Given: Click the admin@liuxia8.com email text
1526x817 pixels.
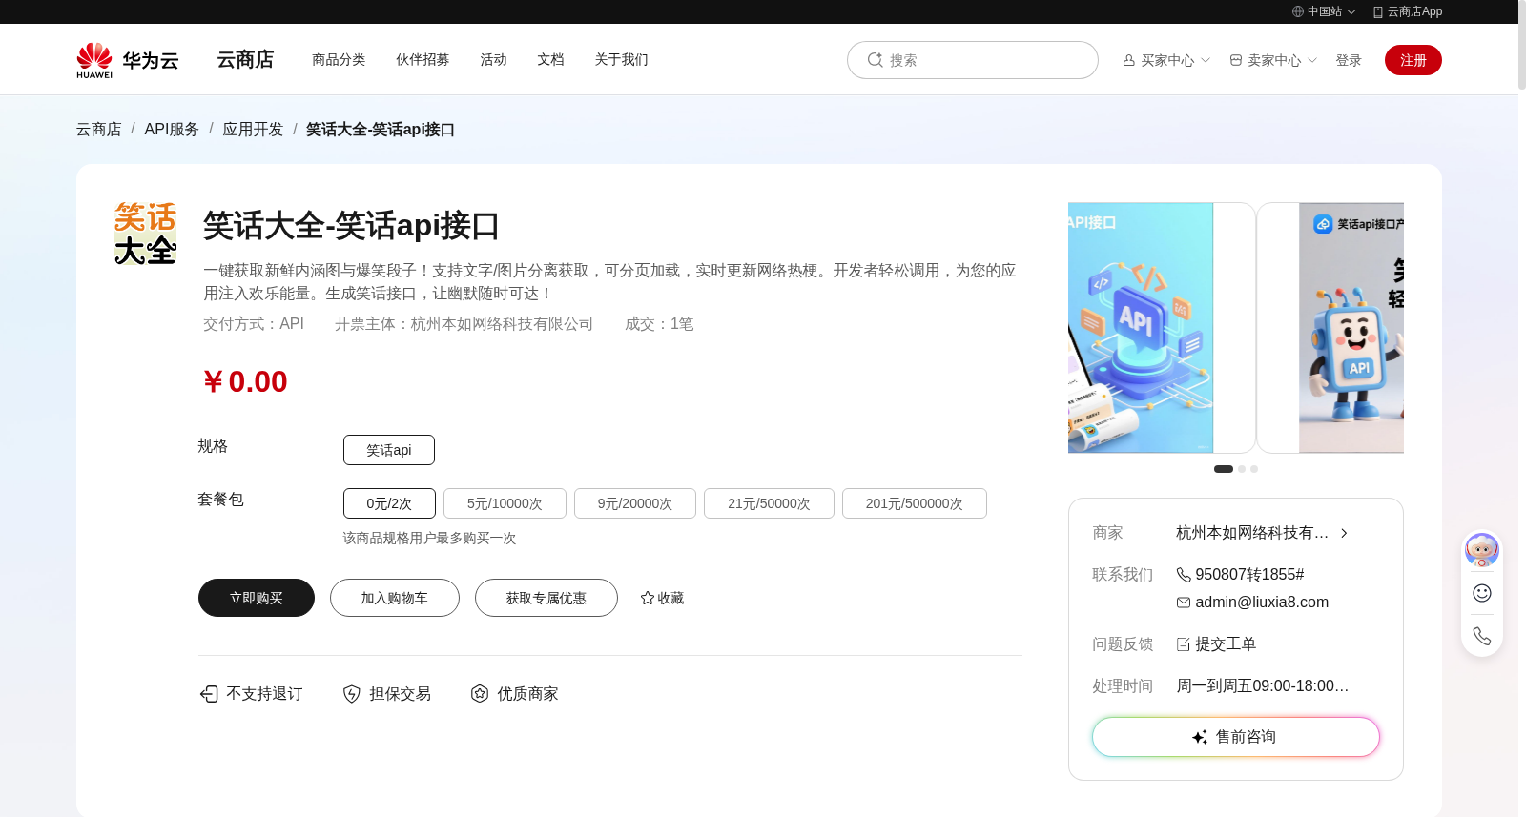Looking at the screenshot, I should [x=1262, y=603].
